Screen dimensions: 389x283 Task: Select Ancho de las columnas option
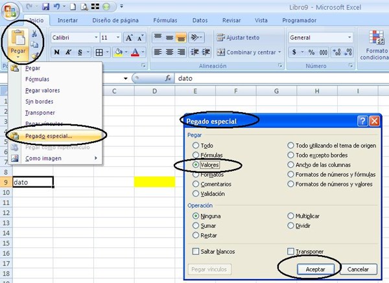click(290, 164)
